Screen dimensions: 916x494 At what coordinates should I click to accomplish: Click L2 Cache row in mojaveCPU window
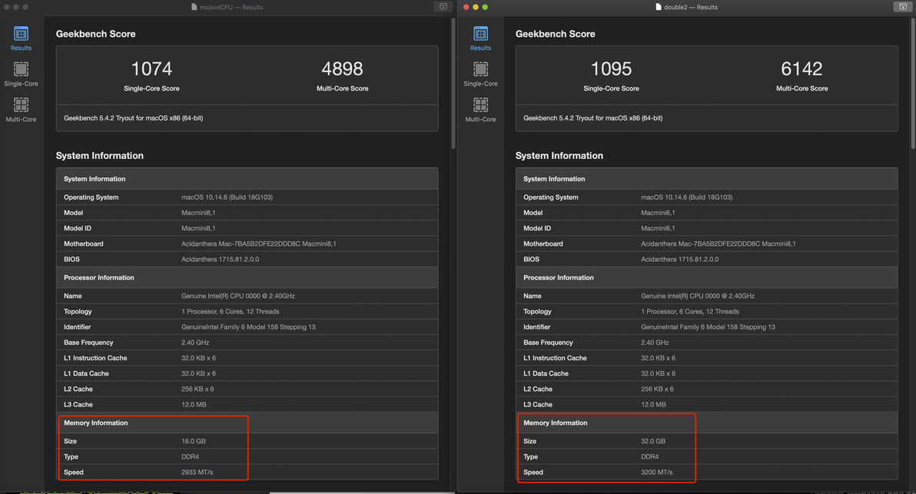(247, 389)
